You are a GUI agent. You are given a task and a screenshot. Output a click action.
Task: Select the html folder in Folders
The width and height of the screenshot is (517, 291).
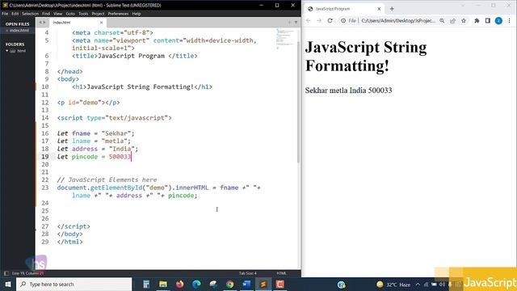pyautogui.click(x=22, y=51)
